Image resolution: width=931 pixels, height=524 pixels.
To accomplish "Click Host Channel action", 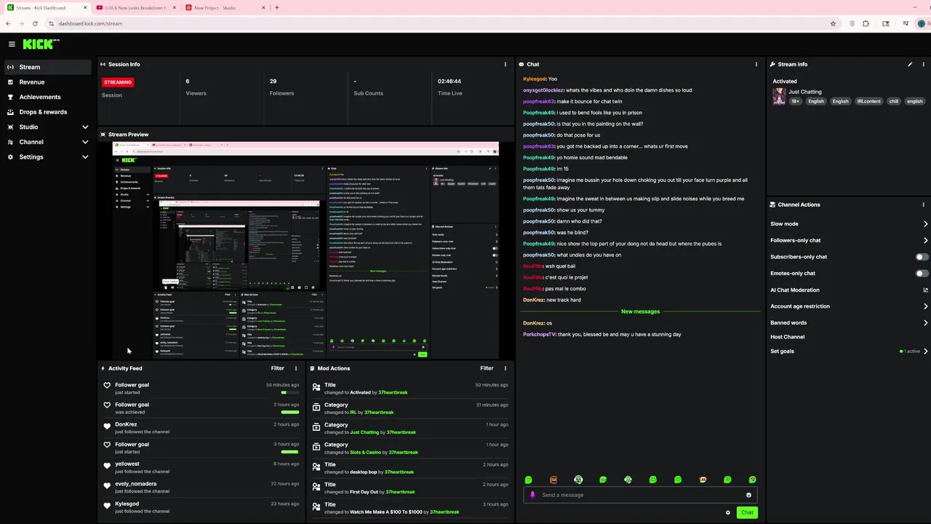I will pos(787,337).
